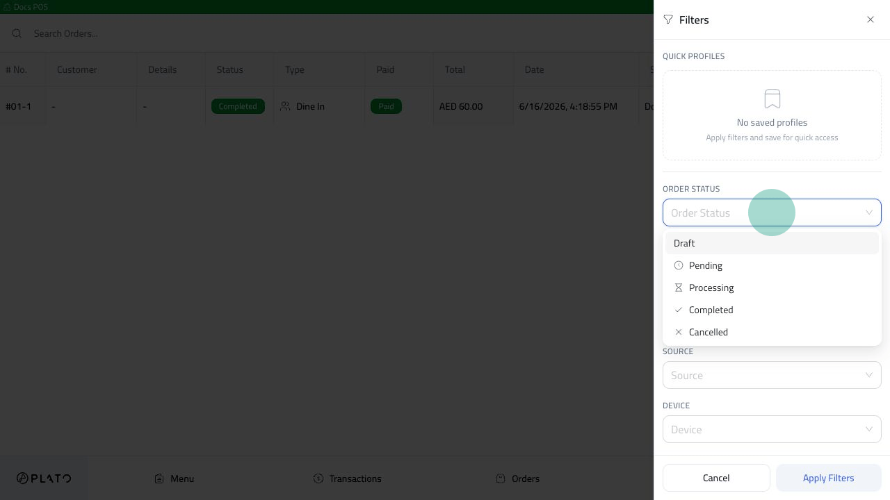This screenshot has width=890, height=500.
Task: Click the clock icon beside Pending
Action: pyautogui.click(x=679, y=265)
